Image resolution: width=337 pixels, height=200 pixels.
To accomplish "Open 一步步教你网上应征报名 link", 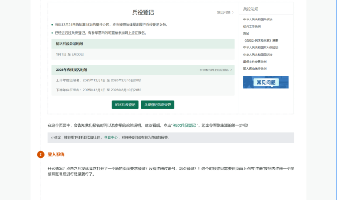I will pos(213,70).
